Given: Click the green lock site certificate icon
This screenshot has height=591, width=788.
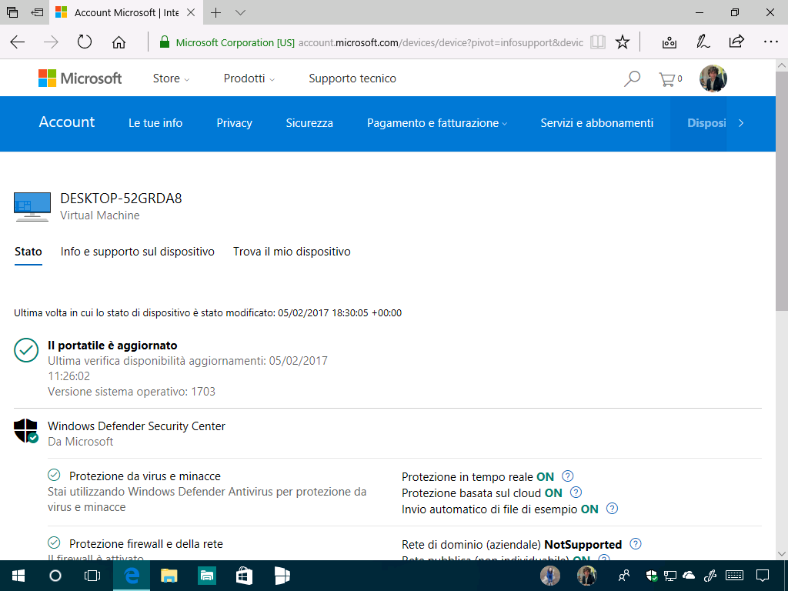Looking at the screenshot, I should (164, 42).
